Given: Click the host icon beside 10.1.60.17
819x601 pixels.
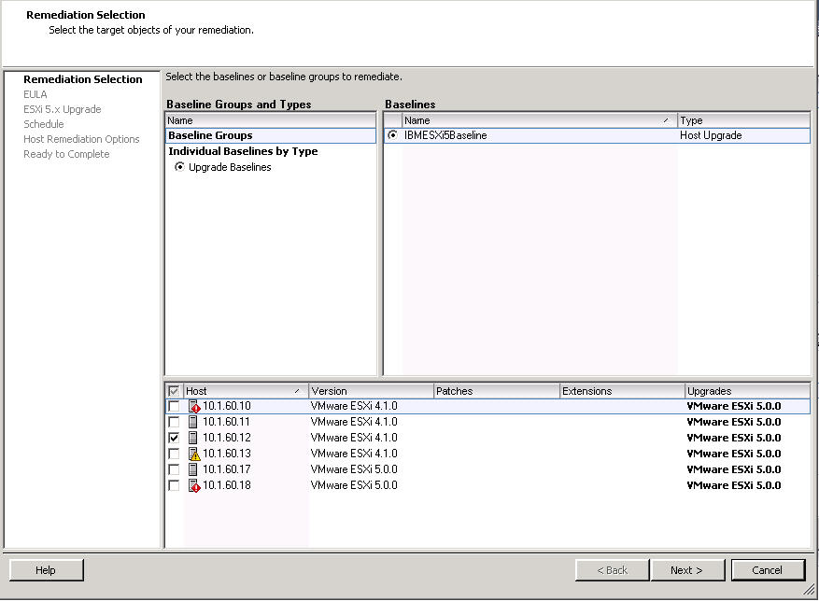Looking at the screenshot, I should click(193, 469).
